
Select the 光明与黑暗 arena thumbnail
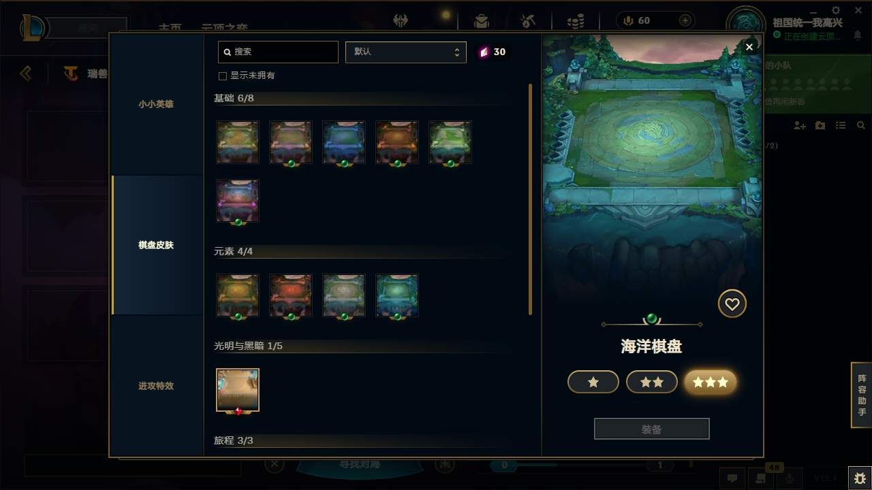click(x=238, y=391)
